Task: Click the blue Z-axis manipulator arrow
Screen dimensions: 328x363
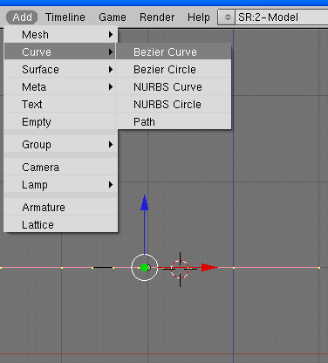Action: point(144,202)
